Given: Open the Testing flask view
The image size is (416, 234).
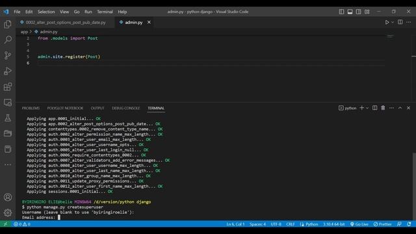Looking at the screenshot, I should 8,118.
